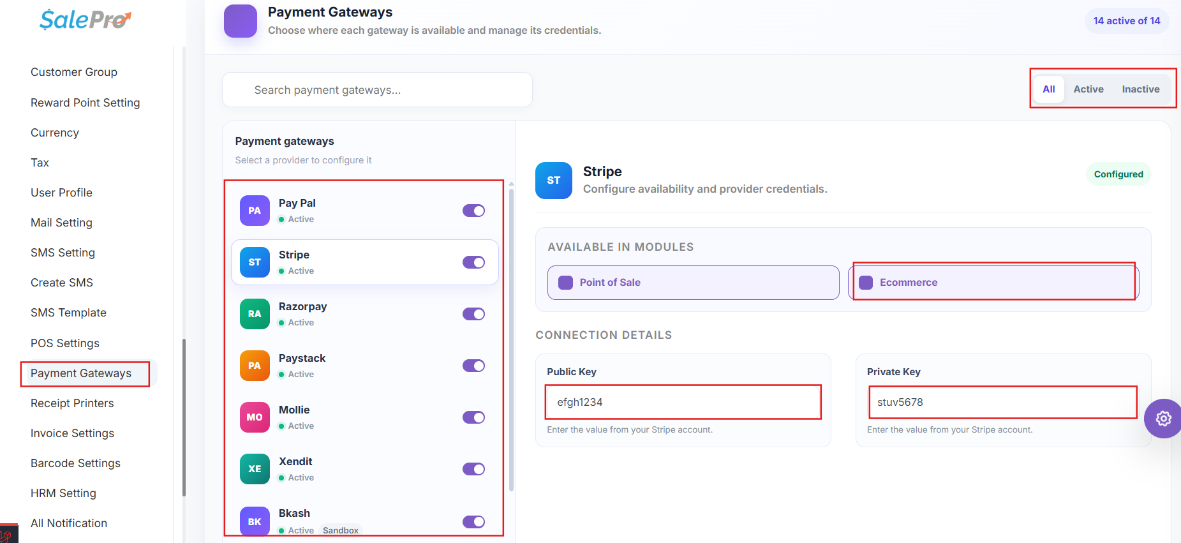1181x543 pixels.
Task: Select the Bkash gateway name
Action: click(294, 513)
